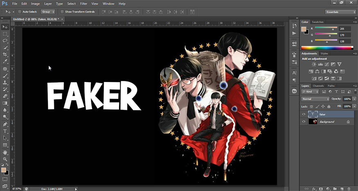Click the foreground color swatch in Color panel
358x191 pixels.
point(304,29)
